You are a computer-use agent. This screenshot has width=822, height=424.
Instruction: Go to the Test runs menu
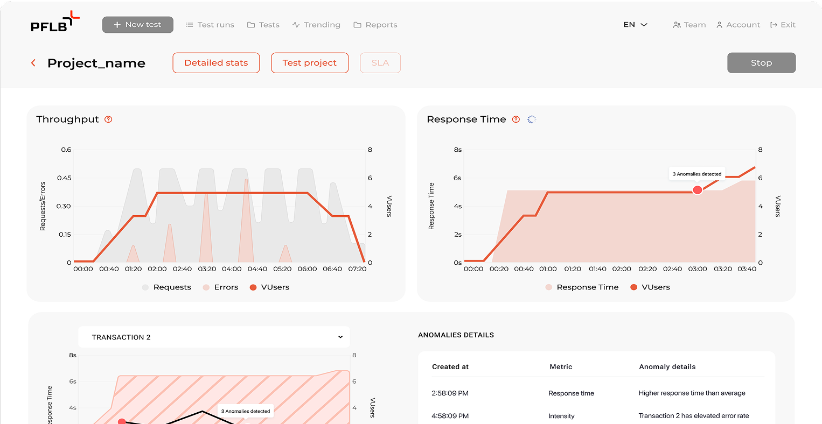[x=210, y=25]
